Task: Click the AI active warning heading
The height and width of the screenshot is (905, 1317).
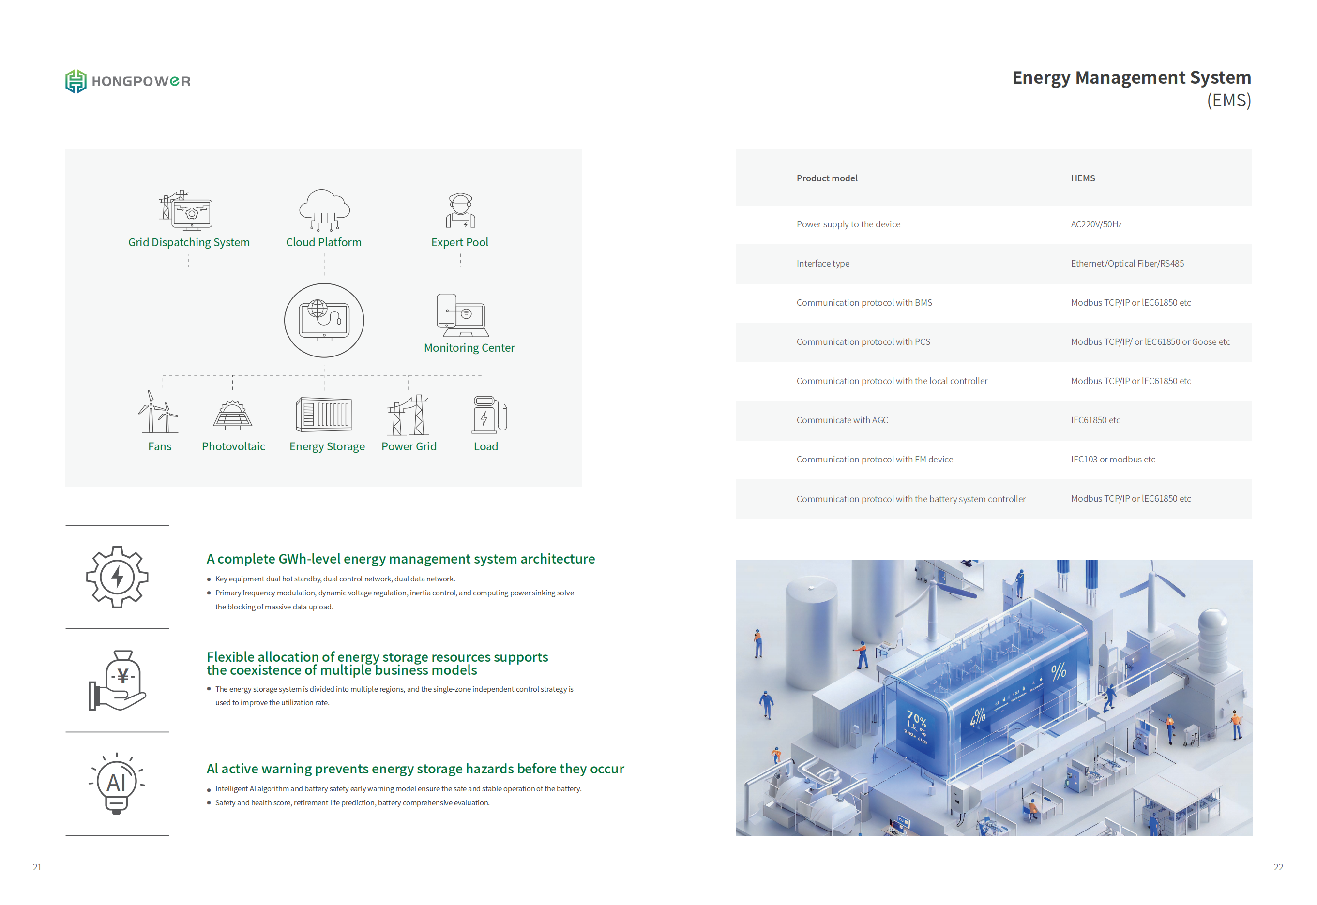Action: pos(415,769)
